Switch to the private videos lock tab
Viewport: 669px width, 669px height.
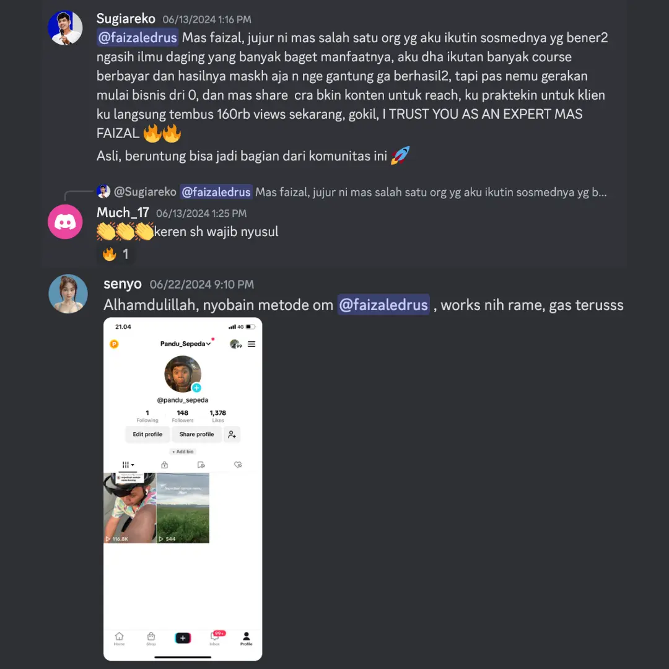click(164, 465)
